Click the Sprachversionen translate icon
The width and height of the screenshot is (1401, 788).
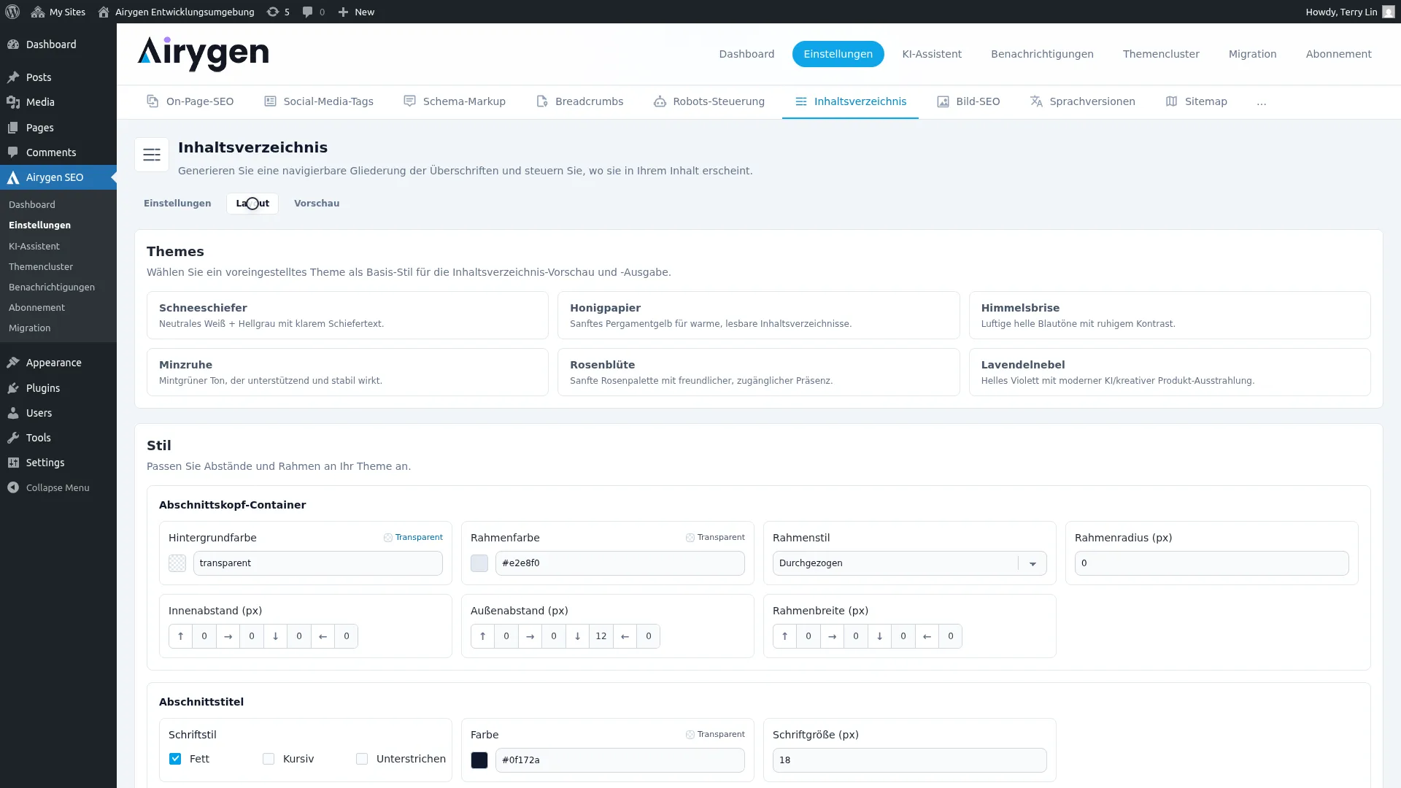(x=1036, y=101)
